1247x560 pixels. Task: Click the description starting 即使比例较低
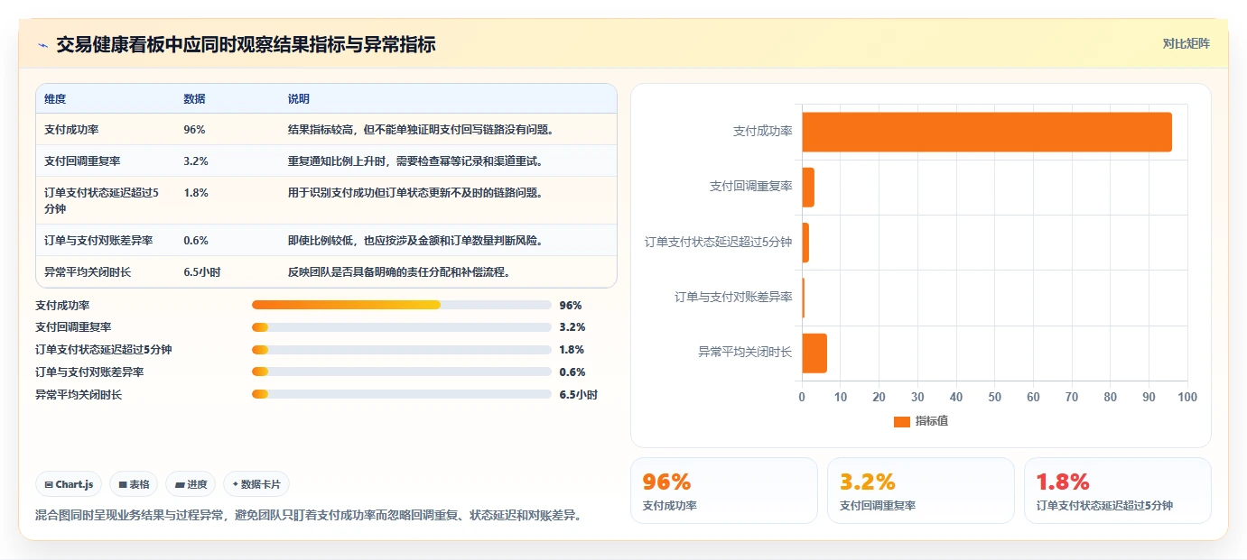coord(414,240)
